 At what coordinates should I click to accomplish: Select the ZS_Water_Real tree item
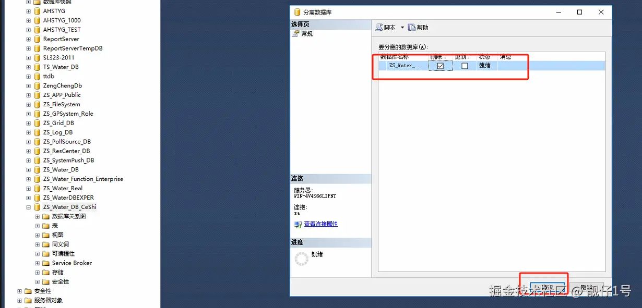(63, 189)
